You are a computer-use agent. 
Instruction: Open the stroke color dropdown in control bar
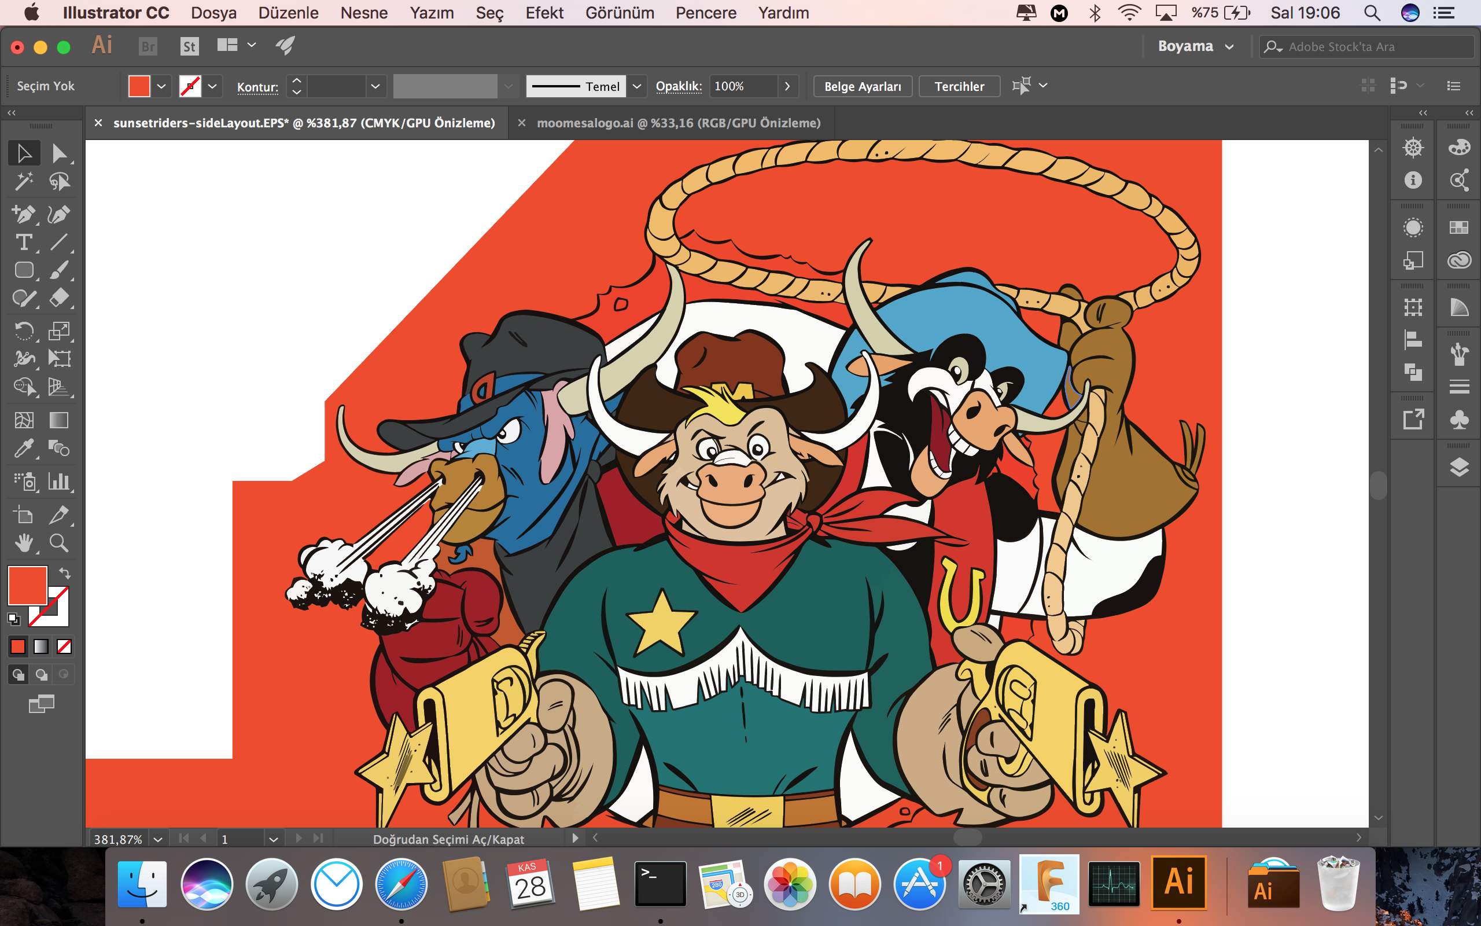212,86
